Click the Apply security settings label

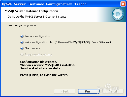pyautogui.click(x=39, y=54)
